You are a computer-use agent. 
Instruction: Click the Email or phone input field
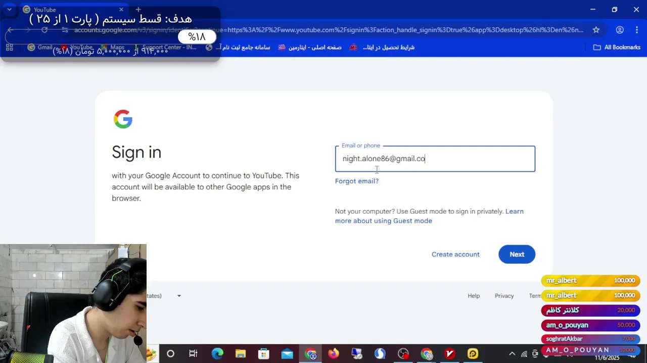point(435,159)
